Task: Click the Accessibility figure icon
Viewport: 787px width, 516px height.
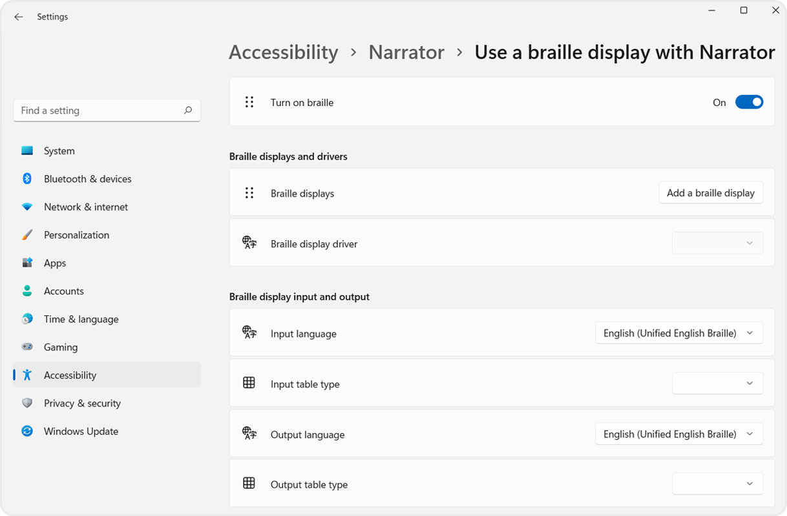Action: pyautogui.click(x=26, y=375)
